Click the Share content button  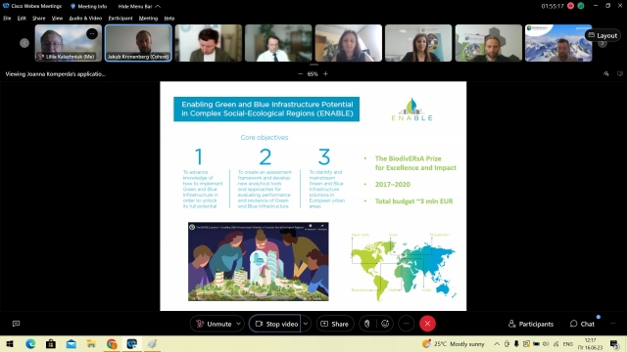[335, 324]
